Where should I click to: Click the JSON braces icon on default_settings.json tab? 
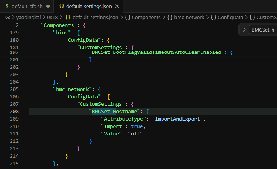pyautogui.click(x=62, y=6)
